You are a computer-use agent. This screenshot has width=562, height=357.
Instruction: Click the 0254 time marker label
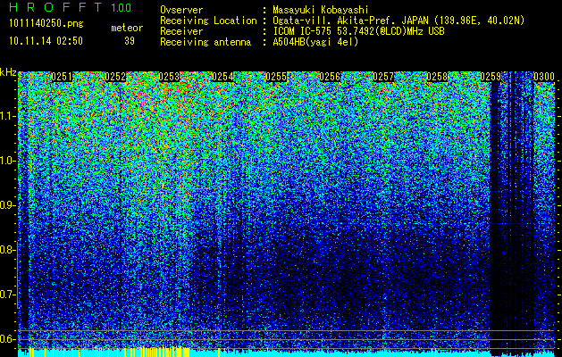(x=222, y=77)
